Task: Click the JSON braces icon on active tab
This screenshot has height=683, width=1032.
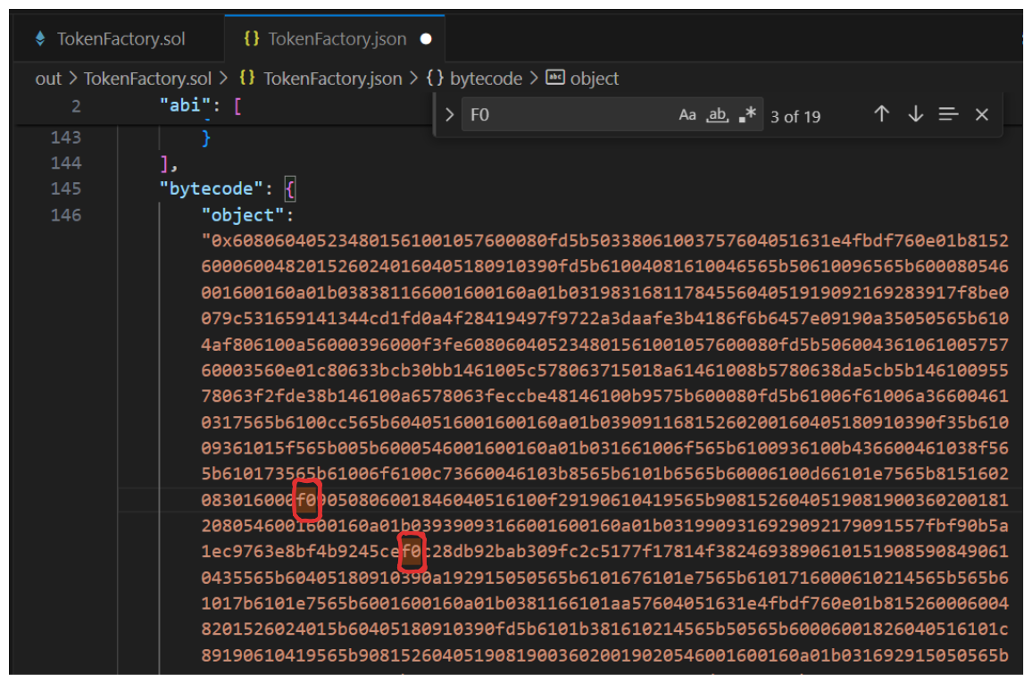Action: pos(252,39)
